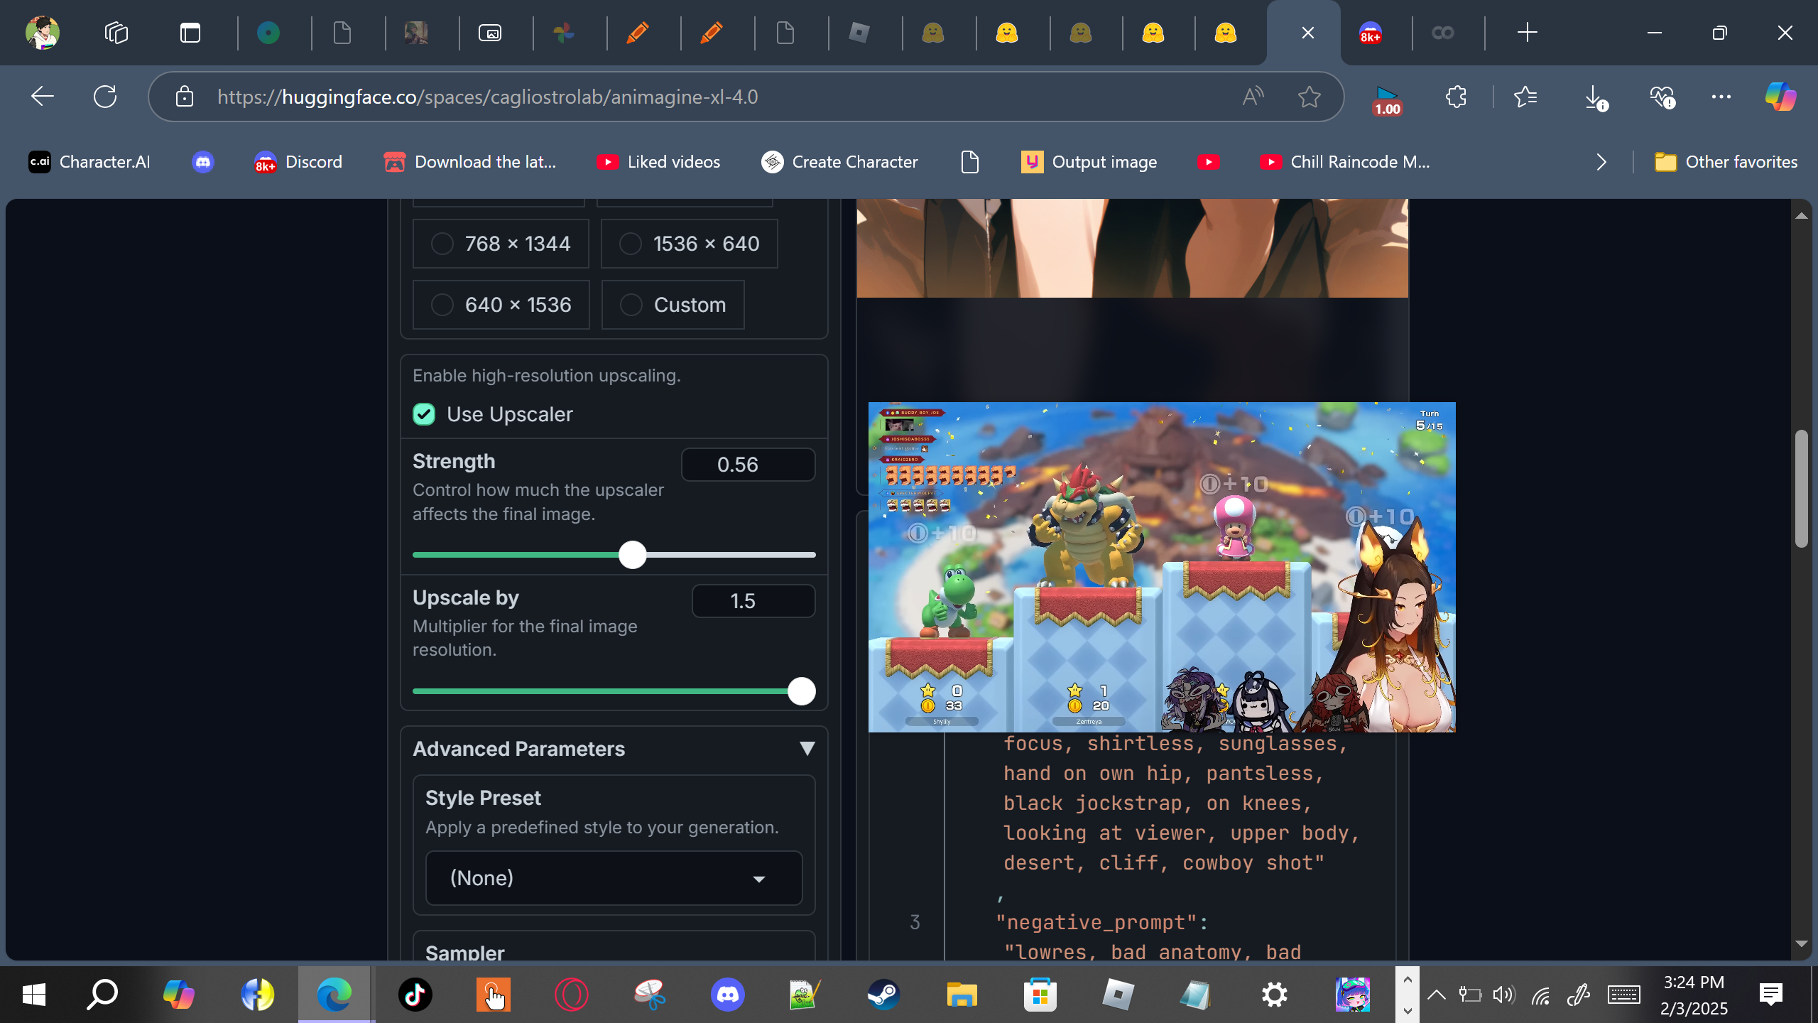Open the volume control
Screen dimensions: 1818x1023
point(1503,995)
